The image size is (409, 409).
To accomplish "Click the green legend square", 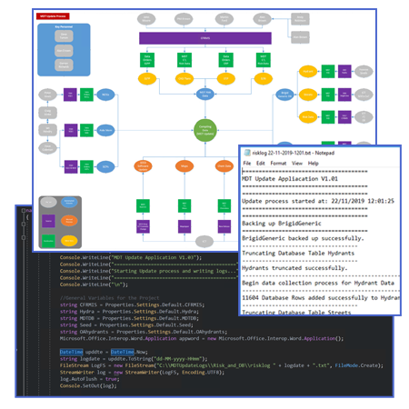I will [x=48, y=241].
